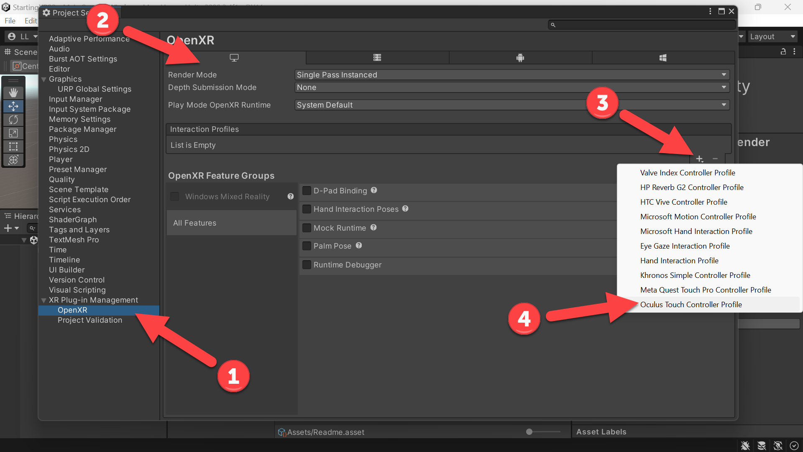Collapse the Graphics tree section
This screenshot has width=803, height=452.
click(x=43, y=79)
